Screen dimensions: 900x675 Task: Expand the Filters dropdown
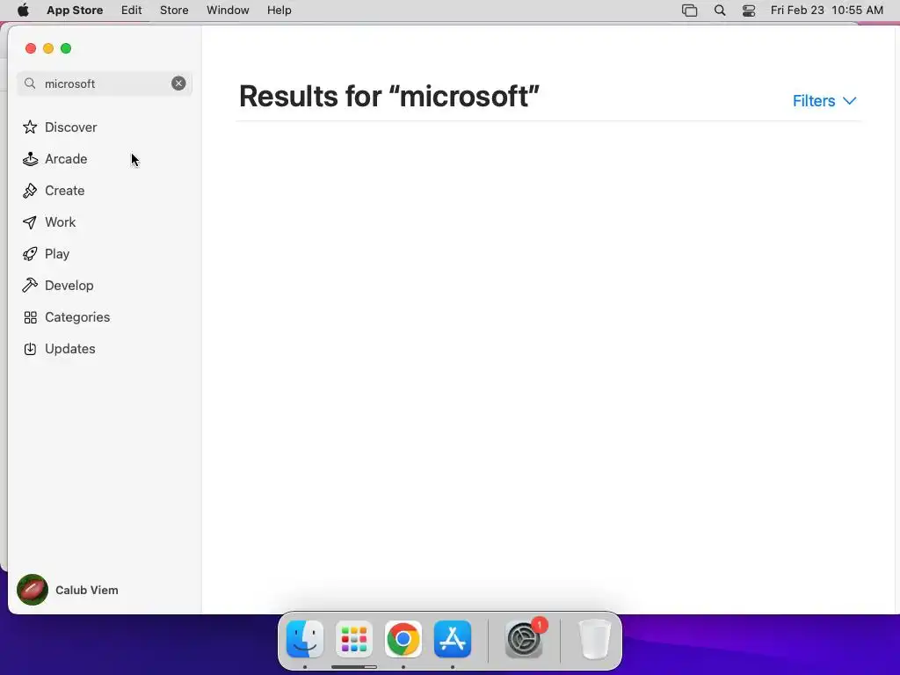[x=824, y=100]
